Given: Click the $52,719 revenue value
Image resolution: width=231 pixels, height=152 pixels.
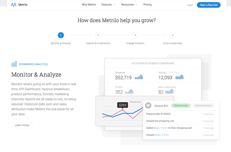Looking at the screenshot, I should (123, 78).
